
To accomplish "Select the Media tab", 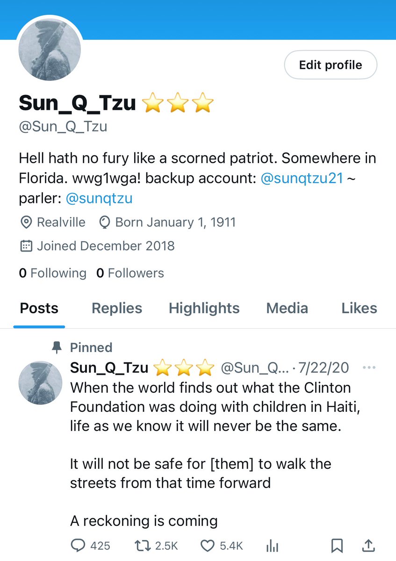I will [287, 309].
